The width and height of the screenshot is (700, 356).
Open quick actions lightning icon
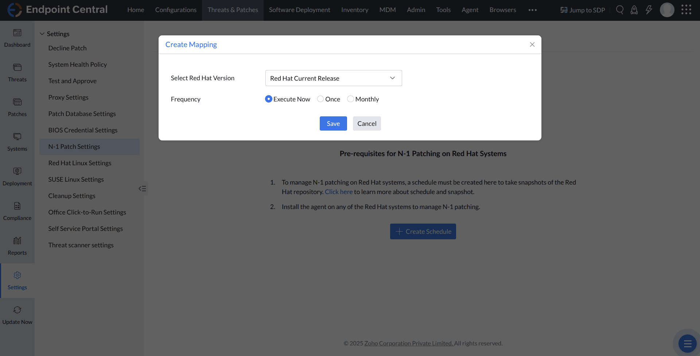click(649, 10)
